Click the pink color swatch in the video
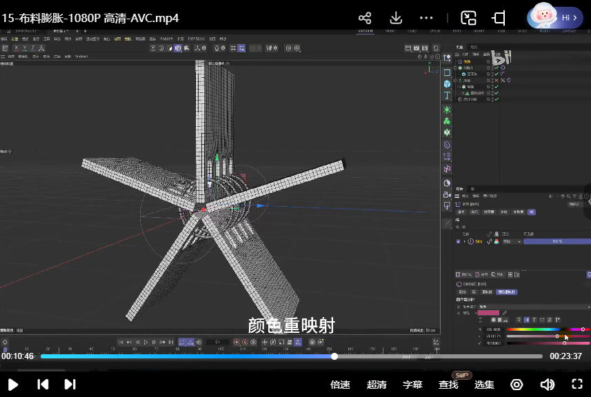The height and width of the screenshot is (397, 591). coord(488,313)
